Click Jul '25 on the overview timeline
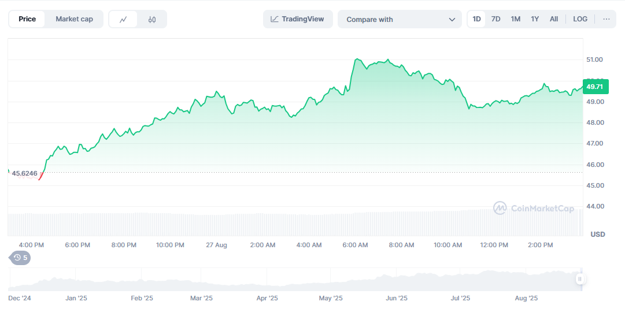The height and width of the screenshot is (309, 625). point(460,298)
